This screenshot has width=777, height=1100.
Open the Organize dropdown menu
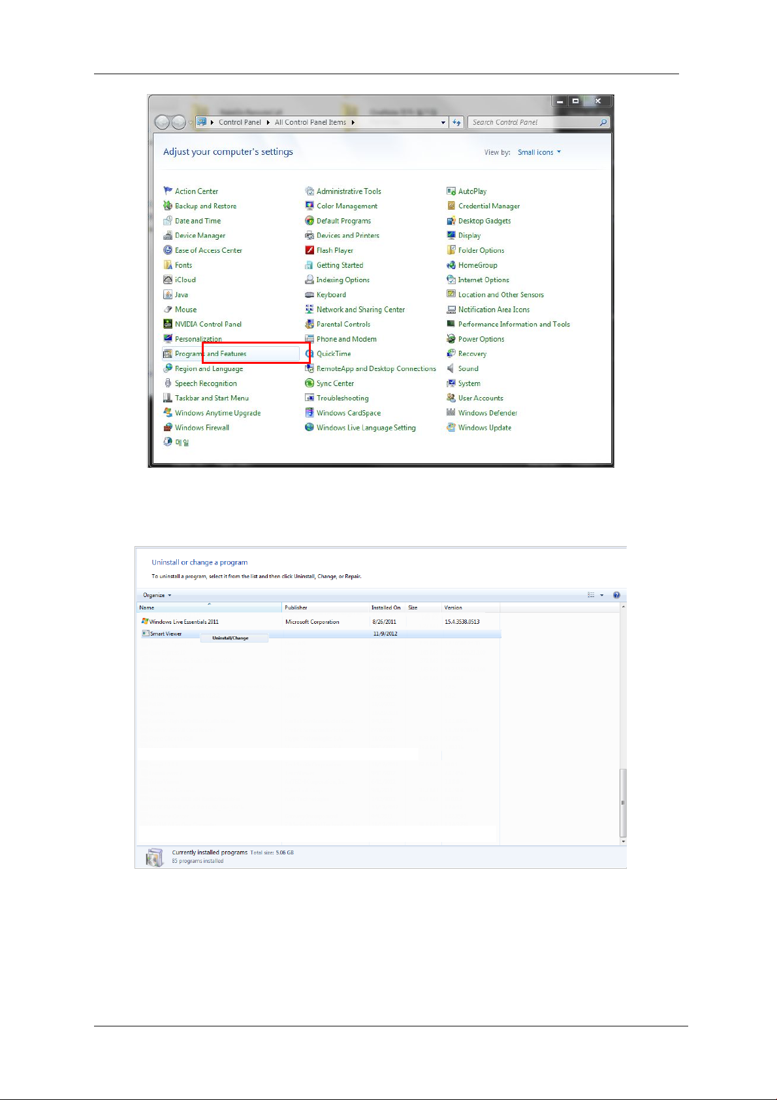coord(157,595)
